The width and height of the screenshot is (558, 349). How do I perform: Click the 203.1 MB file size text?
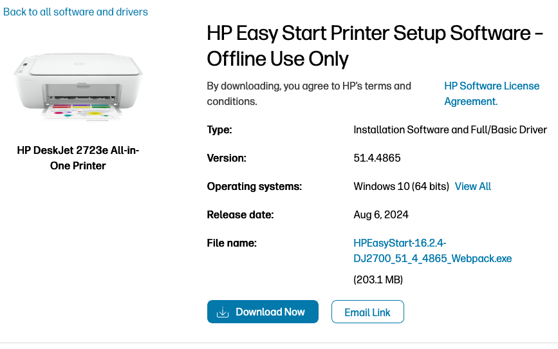coord(378,279)
